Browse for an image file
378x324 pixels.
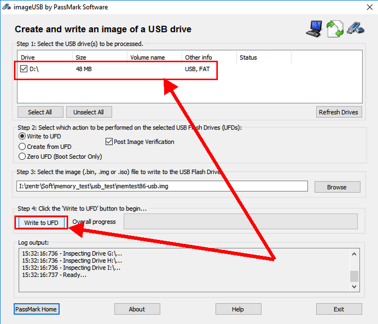point(337,187)
